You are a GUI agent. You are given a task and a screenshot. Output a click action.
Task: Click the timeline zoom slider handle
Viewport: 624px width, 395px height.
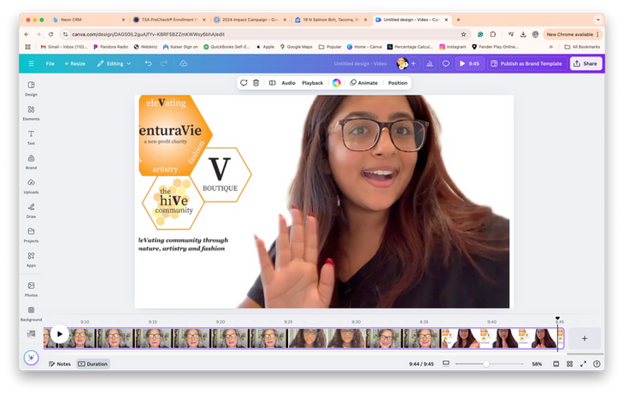(486, 364)
